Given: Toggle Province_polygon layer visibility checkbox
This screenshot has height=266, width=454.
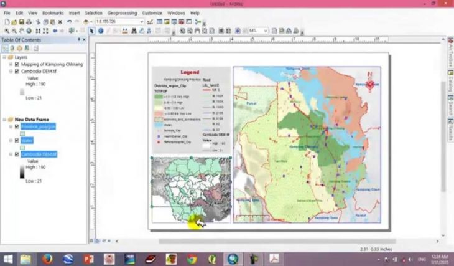Looking at the screenshot, I should (x=17, y=126).
